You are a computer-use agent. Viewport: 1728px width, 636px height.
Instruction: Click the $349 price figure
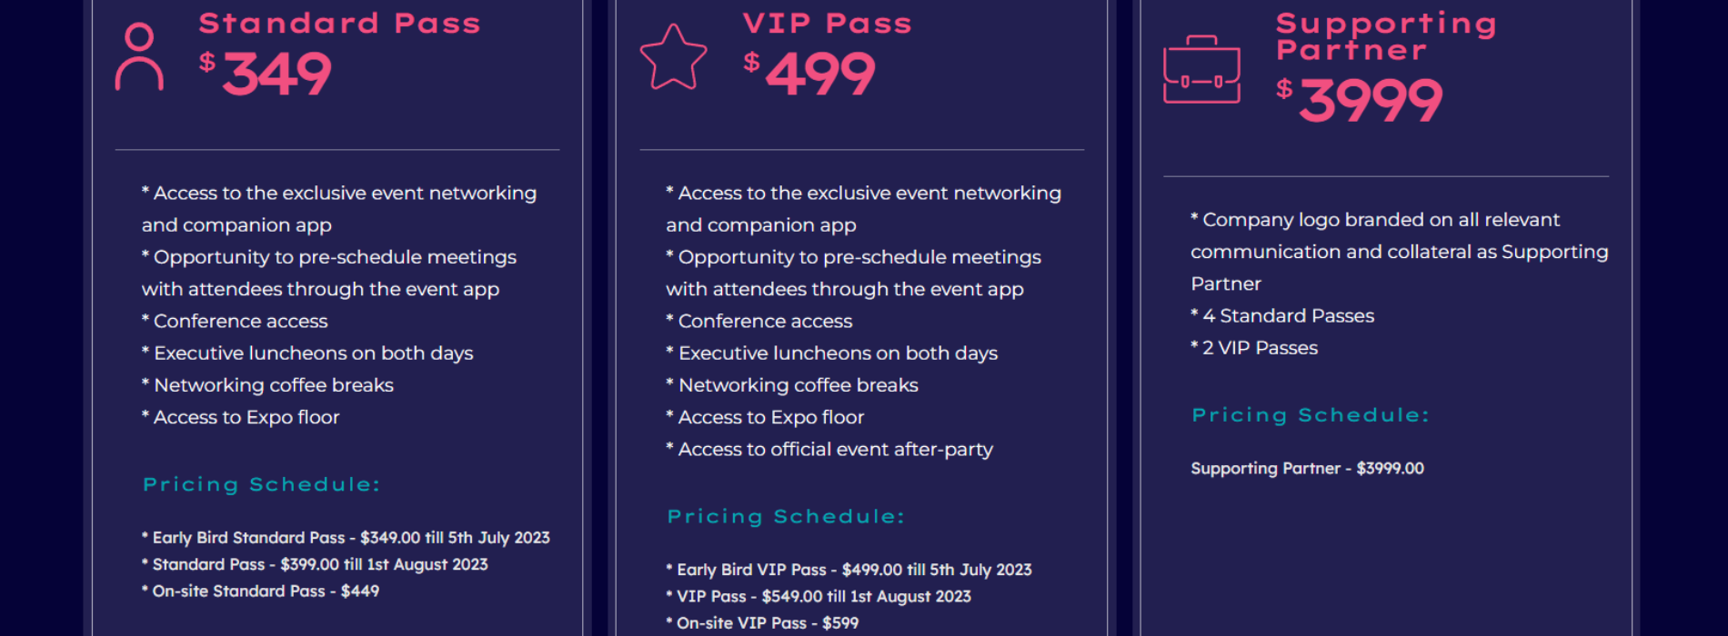click(266, 74)
